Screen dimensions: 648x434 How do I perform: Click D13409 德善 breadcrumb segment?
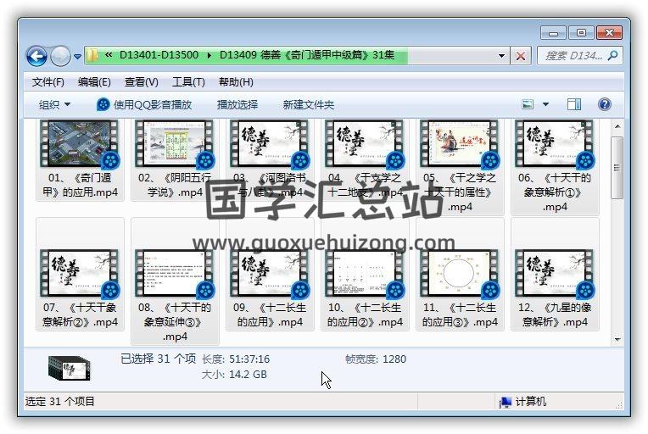307,55
